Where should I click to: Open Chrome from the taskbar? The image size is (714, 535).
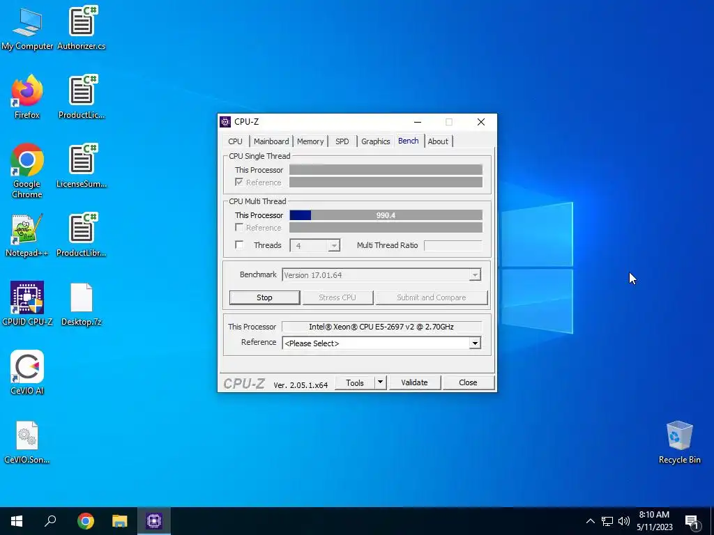pyautogui.click(x=86, y=521)
